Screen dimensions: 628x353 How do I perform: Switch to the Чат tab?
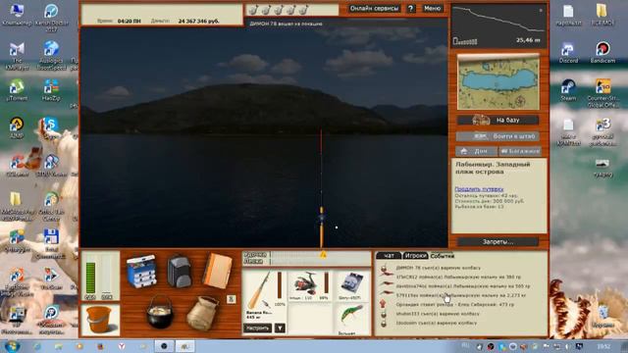(389, 255)
